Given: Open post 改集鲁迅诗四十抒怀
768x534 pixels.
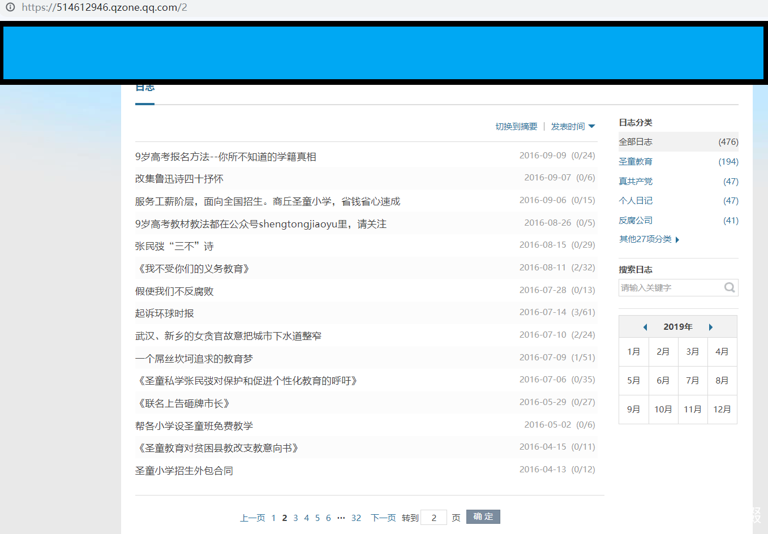Looking at the screenshot, I should [x=179, y=179].
